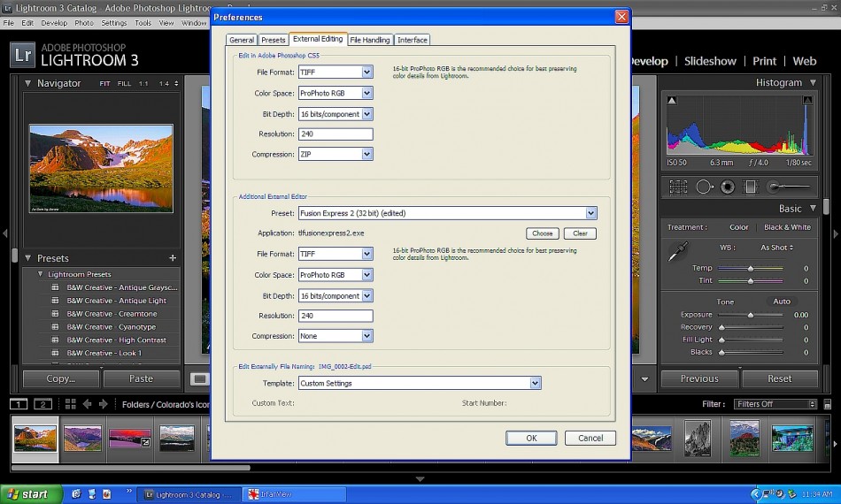Open Photoshop Bit Depth dropdown
The height and width of the screenshot is (504, 841).
(x=336, y=114)
